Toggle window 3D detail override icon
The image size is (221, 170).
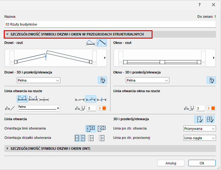click(211, 80)
